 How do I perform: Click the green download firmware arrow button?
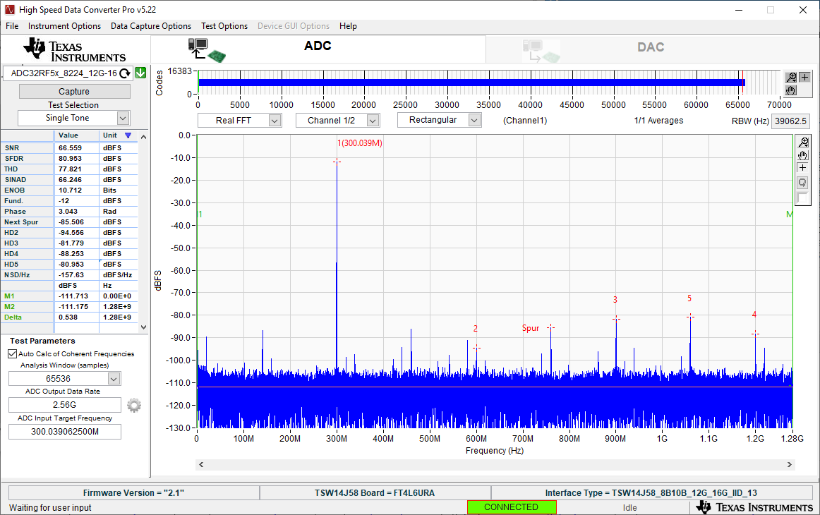[x=139, y=73]
